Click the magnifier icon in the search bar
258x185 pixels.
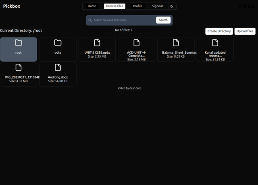tap(90, 20)
